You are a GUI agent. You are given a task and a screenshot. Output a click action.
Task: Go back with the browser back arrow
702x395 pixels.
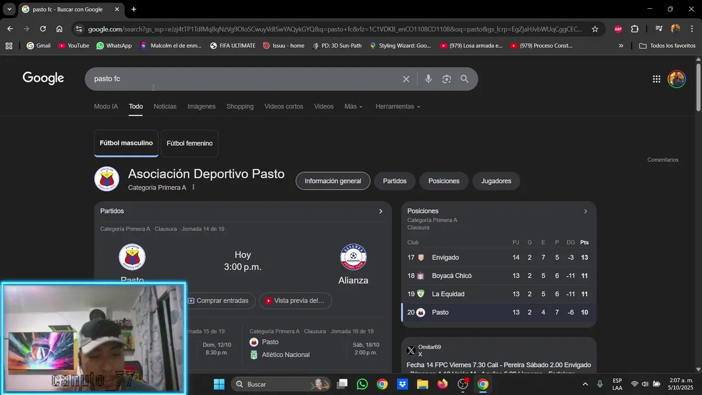[10, 29]
